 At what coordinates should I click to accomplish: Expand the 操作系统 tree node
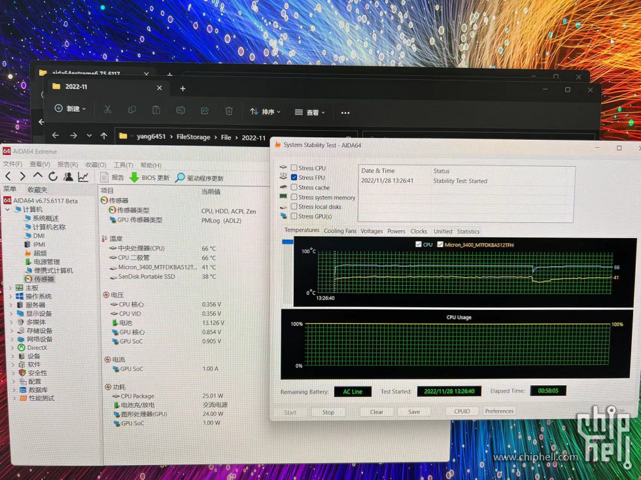(10, 296)
